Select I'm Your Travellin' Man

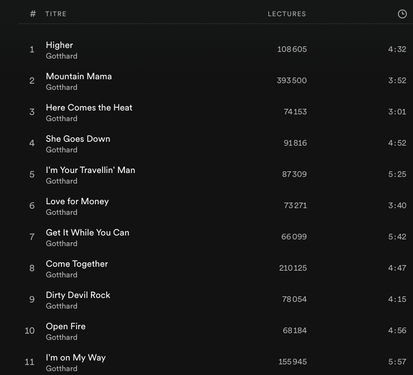90,170
